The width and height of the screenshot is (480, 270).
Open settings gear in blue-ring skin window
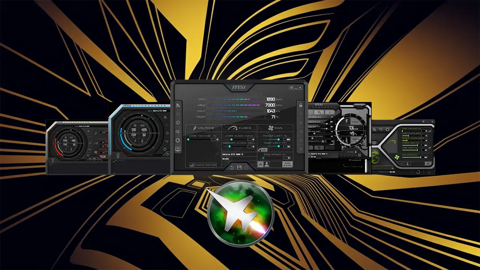[x=165, y=149]
